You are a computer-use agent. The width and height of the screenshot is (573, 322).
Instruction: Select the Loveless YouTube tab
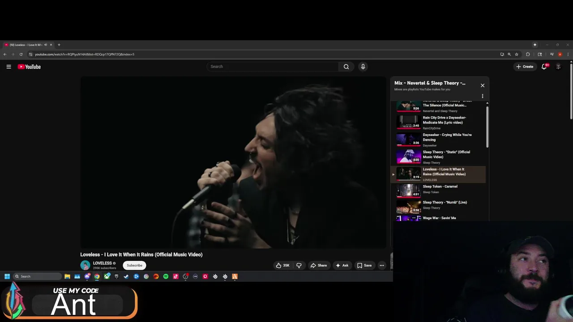[28, 45]
